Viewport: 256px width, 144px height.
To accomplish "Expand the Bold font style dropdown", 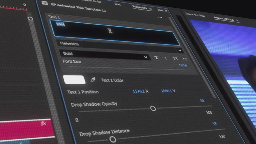I will (145, 57).
